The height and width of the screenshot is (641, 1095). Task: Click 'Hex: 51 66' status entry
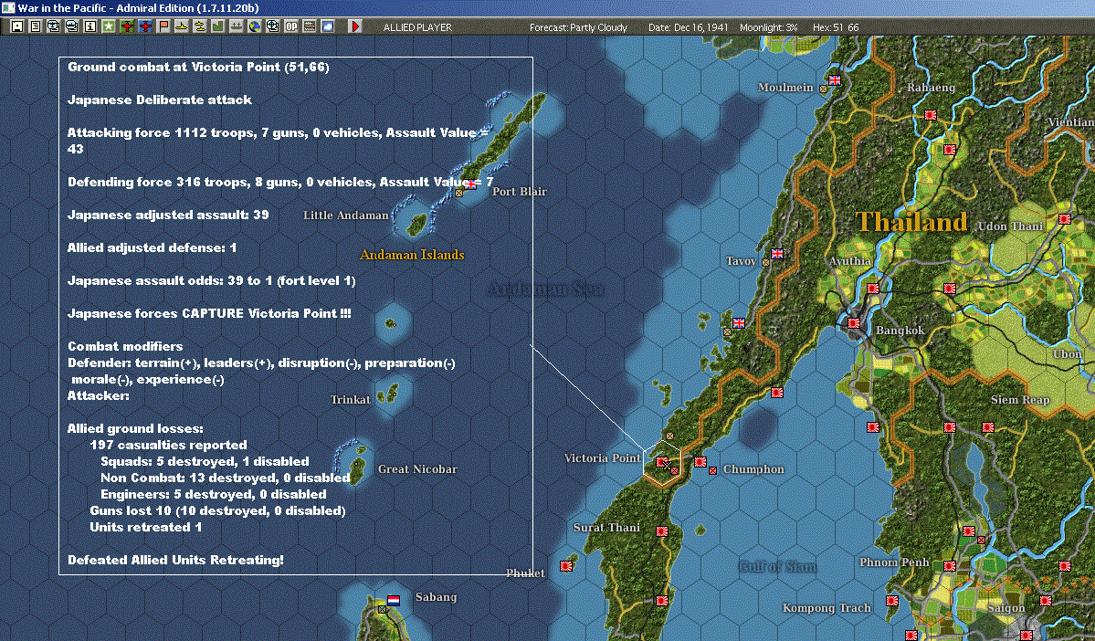836,27
